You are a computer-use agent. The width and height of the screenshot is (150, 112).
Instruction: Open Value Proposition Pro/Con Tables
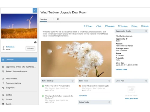click(x=58, y=86)
